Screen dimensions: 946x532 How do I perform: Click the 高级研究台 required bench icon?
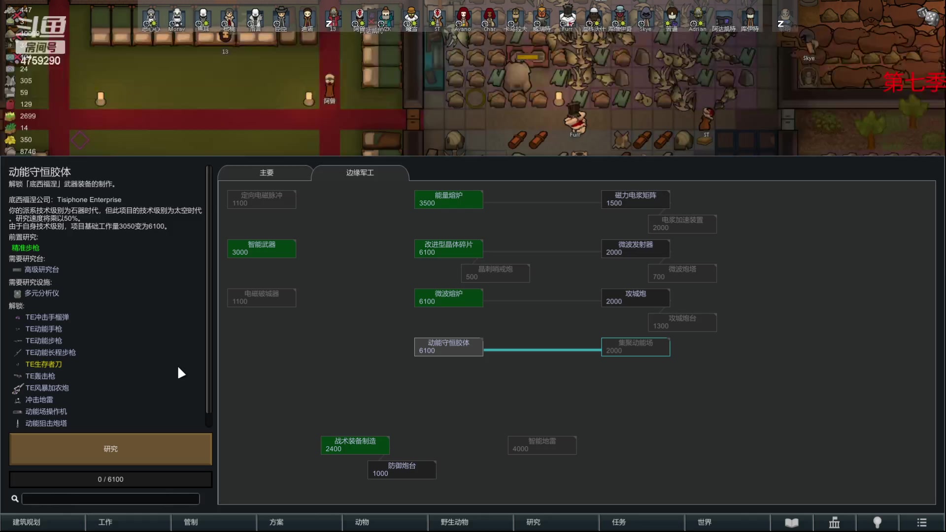tap(17, 270)
